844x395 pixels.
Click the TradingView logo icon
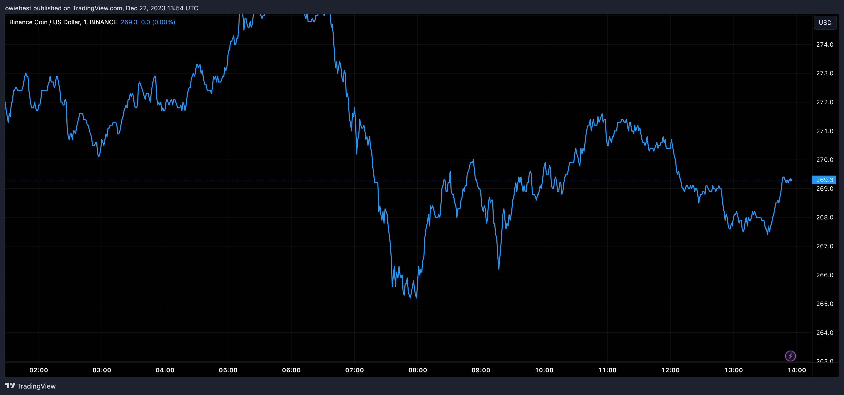[10, 386]
